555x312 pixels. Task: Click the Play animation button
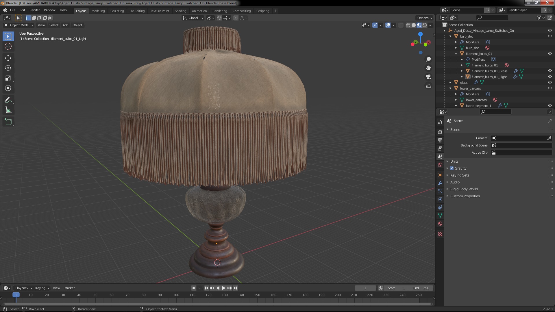(x=223, y=288)
